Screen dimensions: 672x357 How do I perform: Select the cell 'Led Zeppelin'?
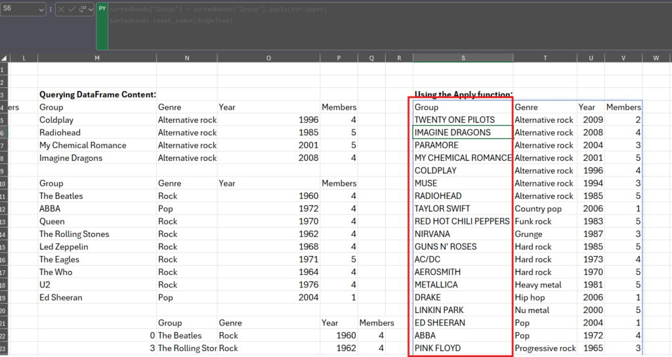tap(97, 247)
